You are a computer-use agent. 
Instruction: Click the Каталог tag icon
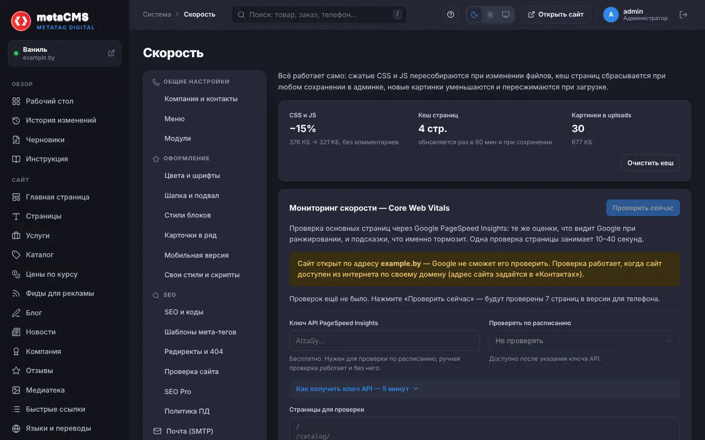click(16, 255)
